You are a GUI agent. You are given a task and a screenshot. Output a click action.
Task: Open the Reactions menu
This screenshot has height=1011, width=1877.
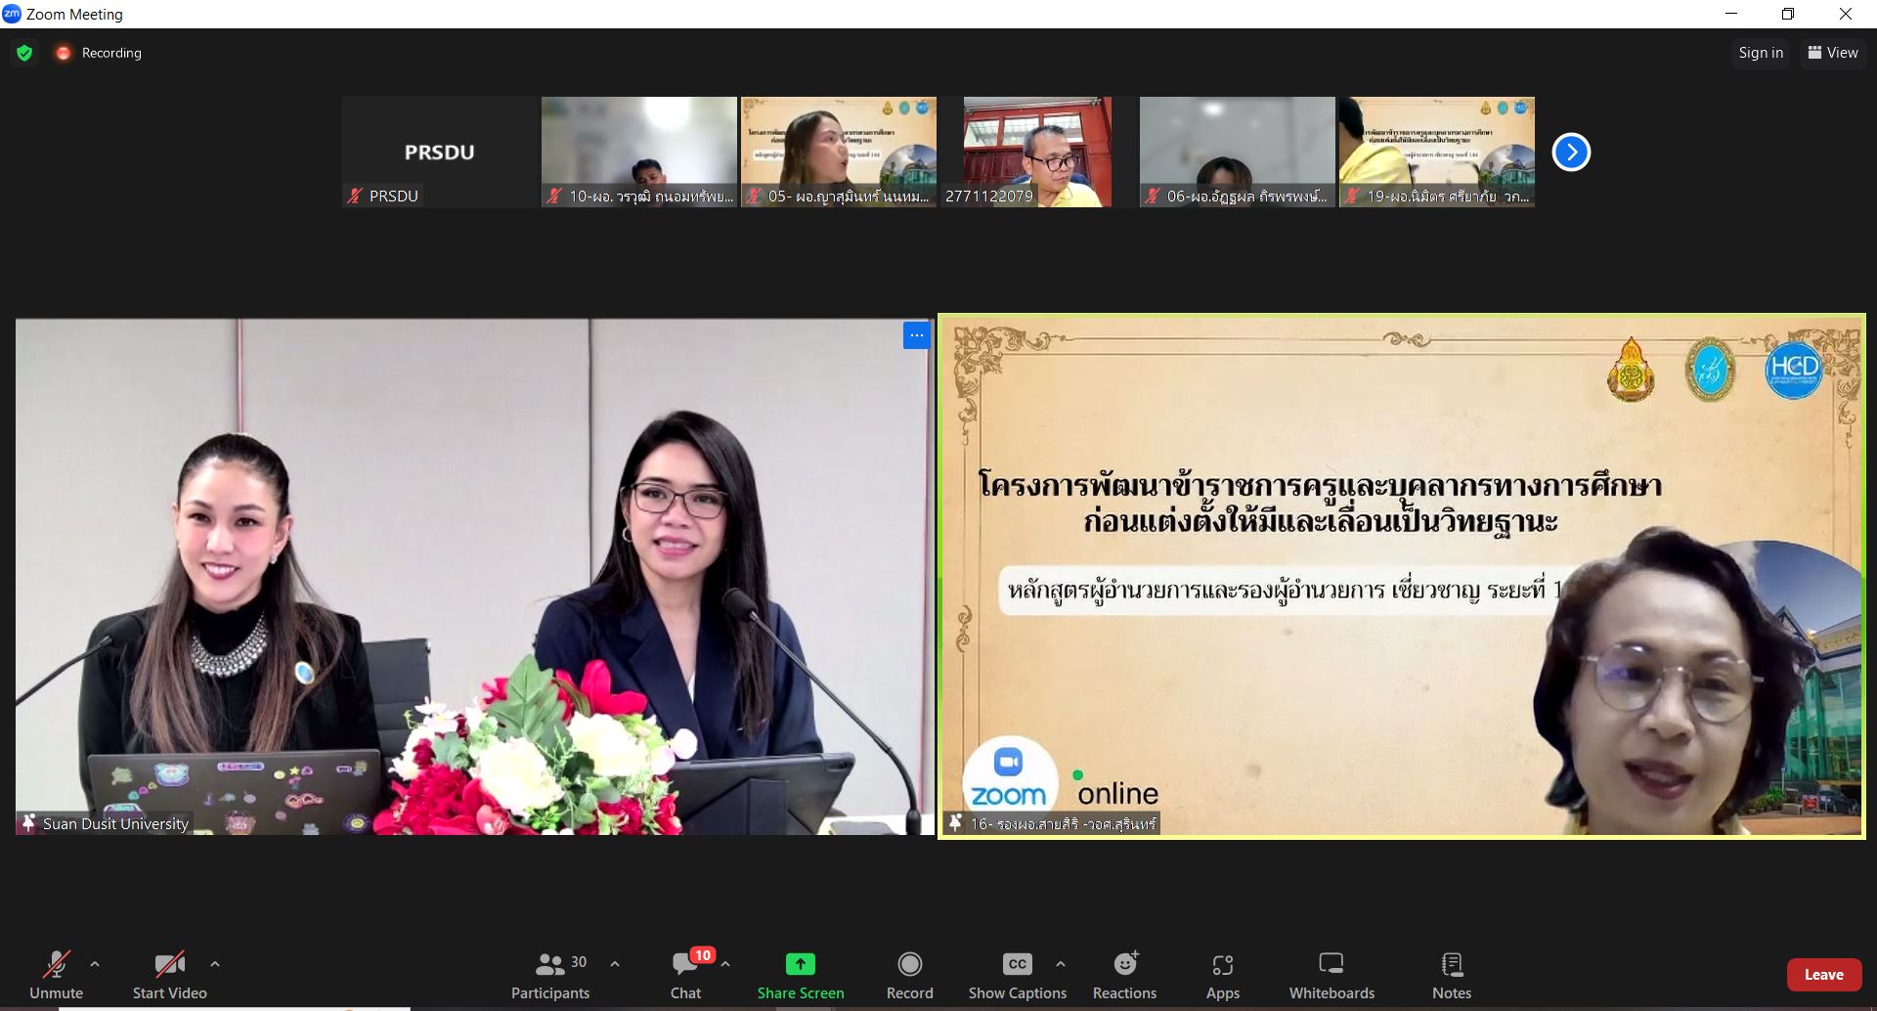(x=1124, y=976)
